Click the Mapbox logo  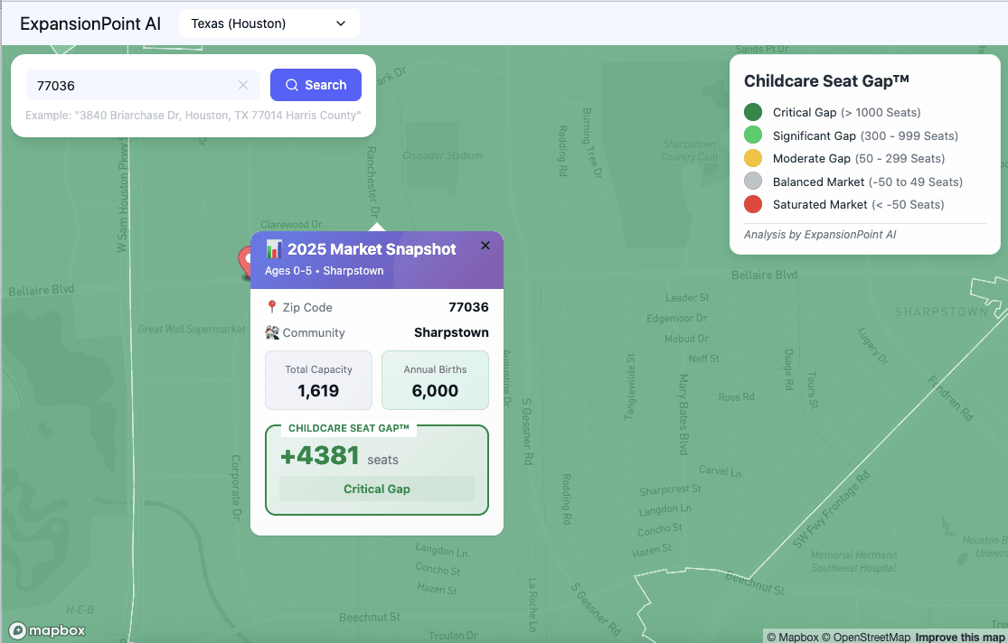pyautogui.click(x=47, y=630)
